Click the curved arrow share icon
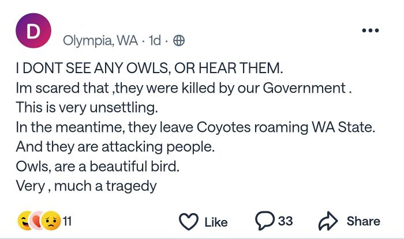 (328, 221)
